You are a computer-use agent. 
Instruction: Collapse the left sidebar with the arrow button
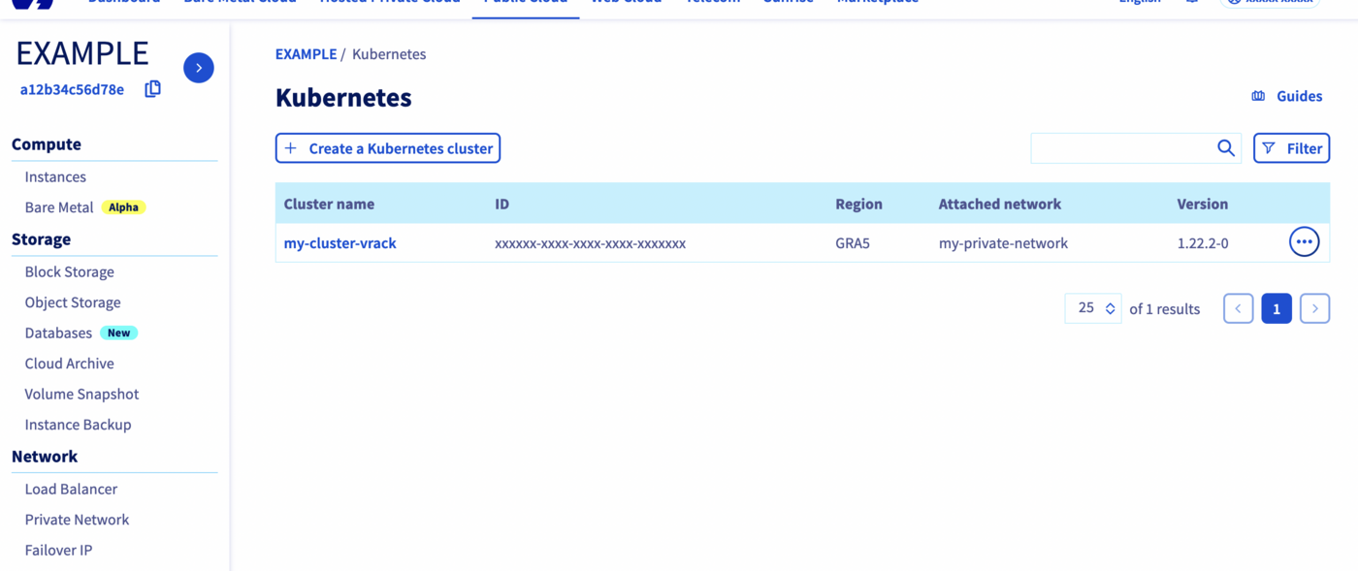pyautogui.click(x=199, y=67)
